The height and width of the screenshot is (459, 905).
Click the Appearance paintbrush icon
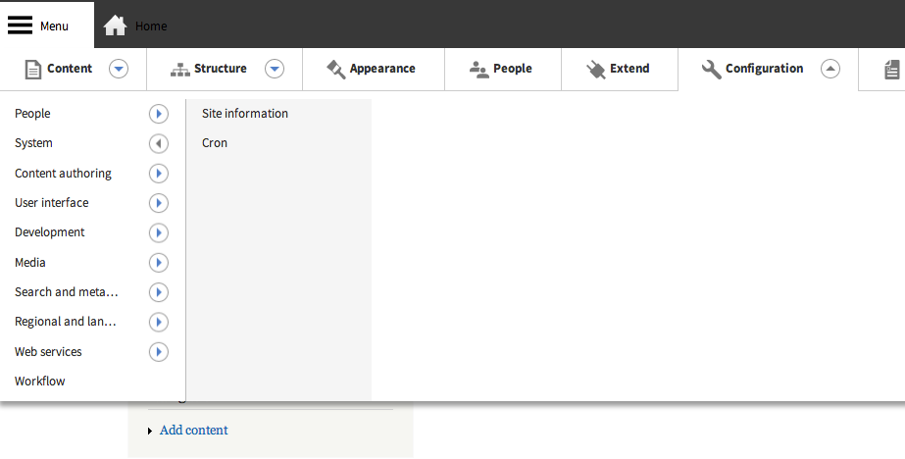tap(336, 70)
